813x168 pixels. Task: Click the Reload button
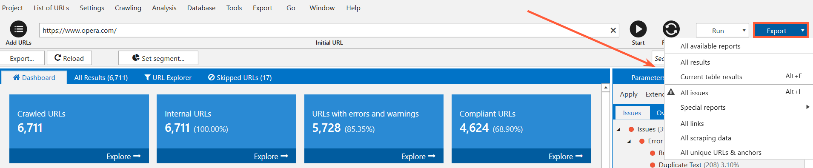69,58
